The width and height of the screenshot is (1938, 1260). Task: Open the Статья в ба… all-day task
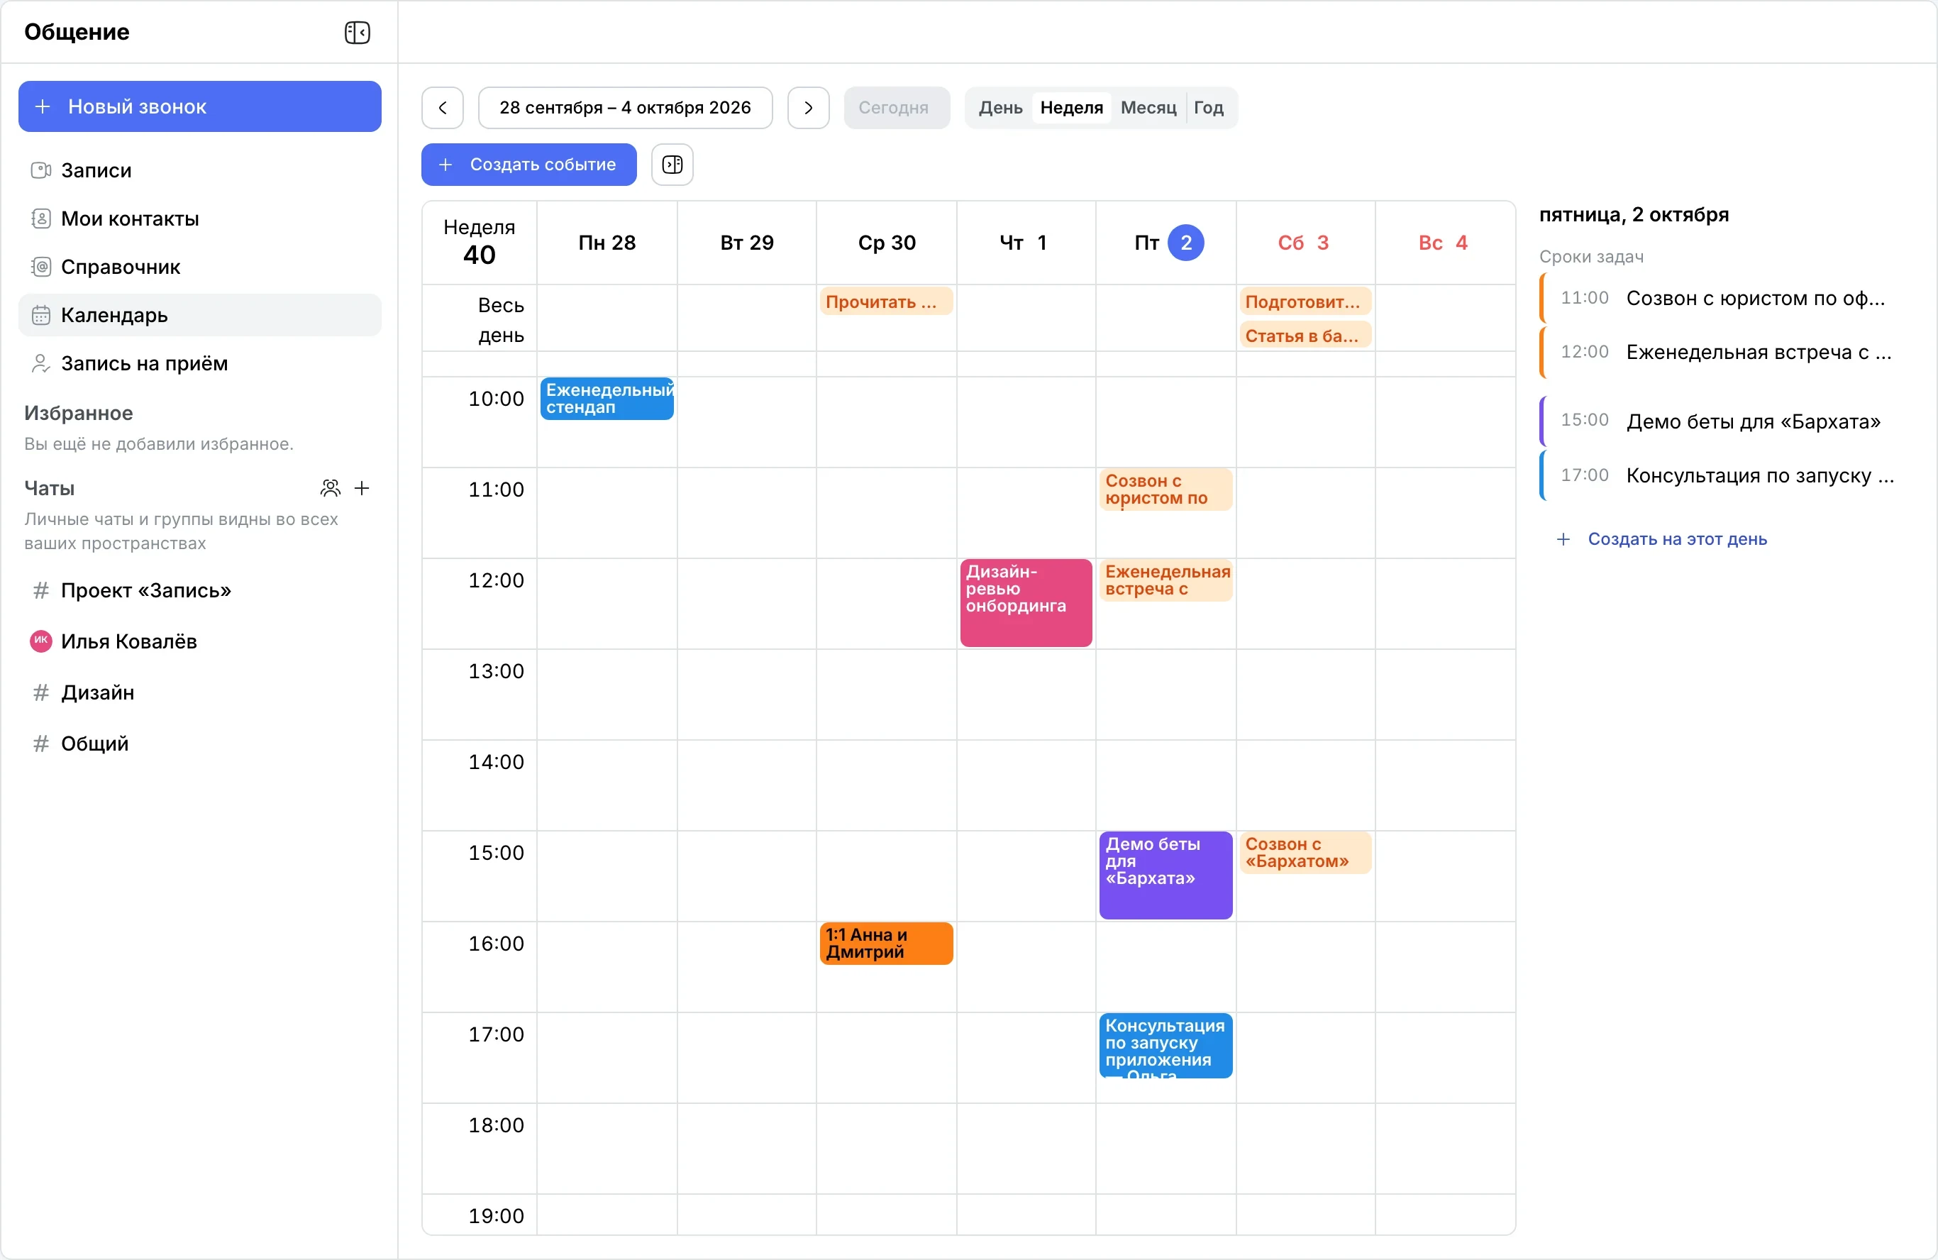pos(1305,336)
